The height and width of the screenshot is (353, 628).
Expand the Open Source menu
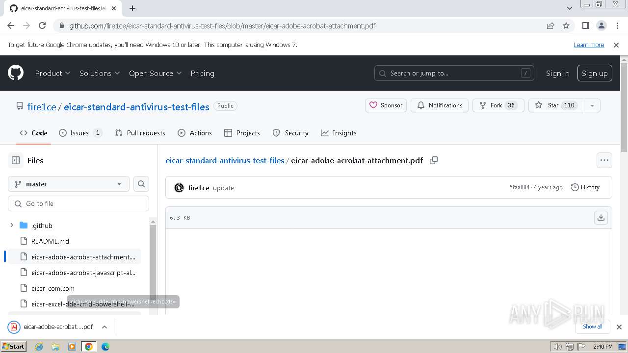155,73
